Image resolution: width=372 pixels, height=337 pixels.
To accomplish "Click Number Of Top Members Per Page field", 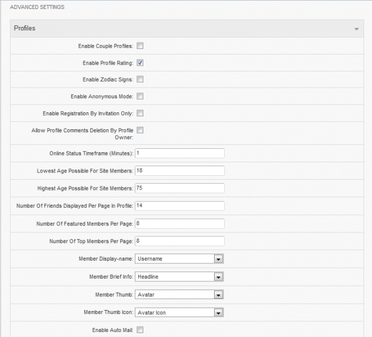I will click(180, 241).
